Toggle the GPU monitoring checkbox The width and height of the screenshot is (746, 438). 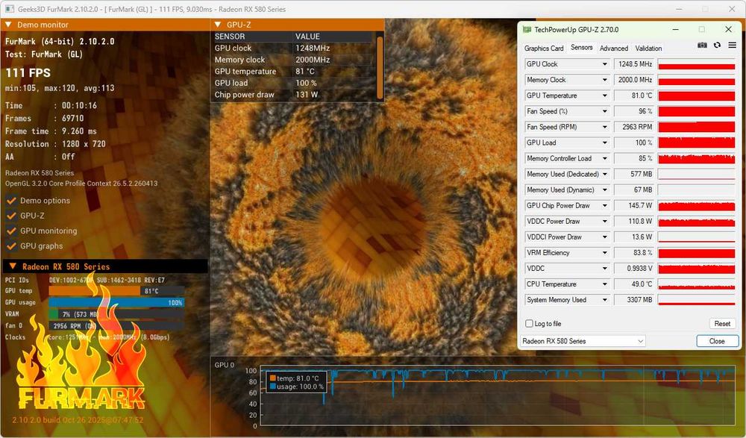point(11,231)
